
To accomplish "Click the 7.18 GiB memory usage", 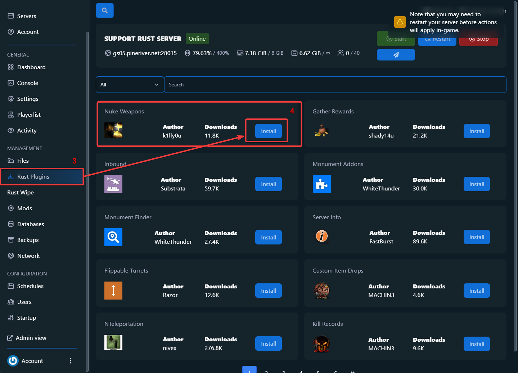I will pos(256,53).
